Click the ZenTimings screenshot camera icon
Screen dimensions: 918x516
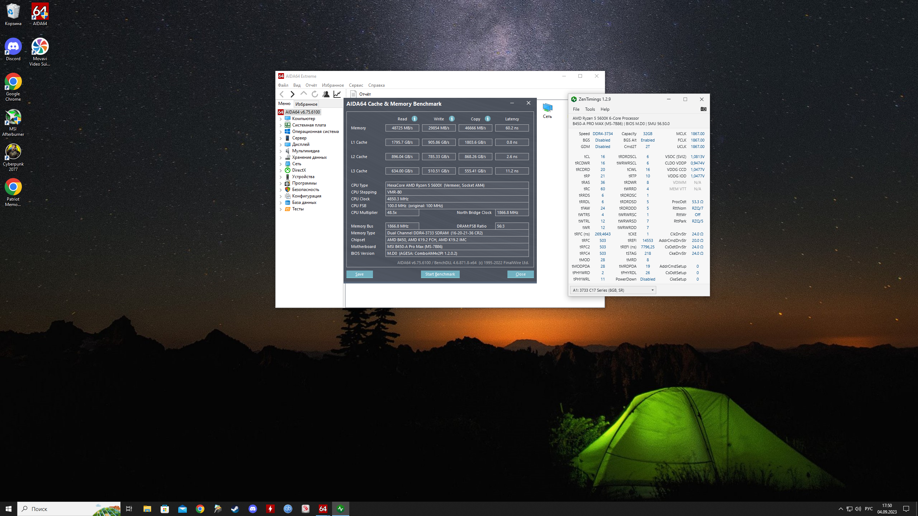point(703,109)
